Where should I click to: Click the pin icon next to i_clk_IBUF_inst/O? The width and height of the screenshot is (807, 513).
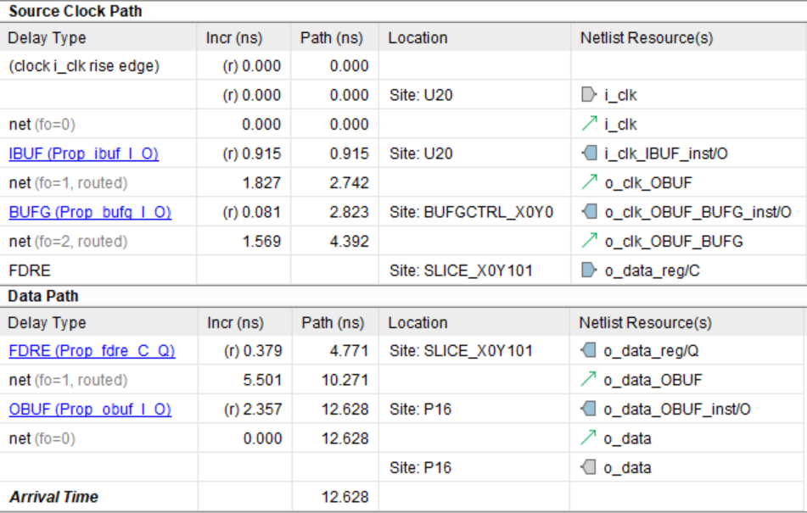589,154
